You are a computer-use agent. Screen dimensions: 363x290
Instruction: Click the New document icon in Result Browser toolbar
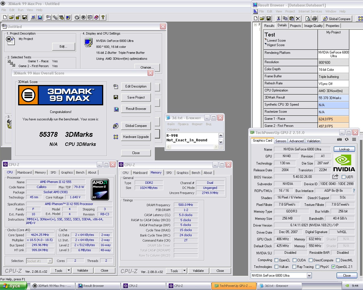click(256, 19)
